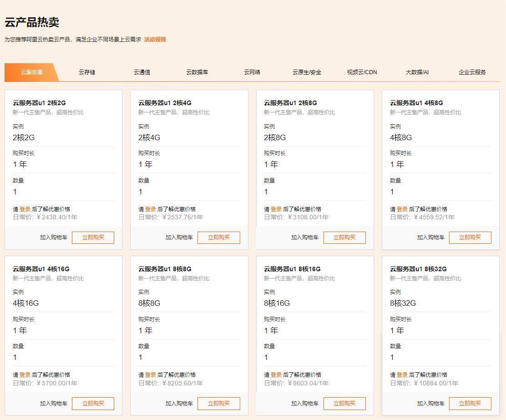Click the price ¥10884.00/1年
The image size is (506, 420).
tap(435, 383)
